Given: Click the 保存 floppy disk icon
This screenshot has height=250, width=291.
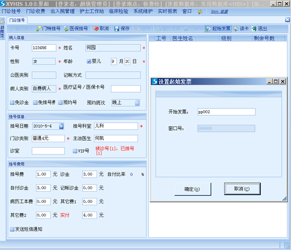Looking at the screenshot, I should click(117, 28).
